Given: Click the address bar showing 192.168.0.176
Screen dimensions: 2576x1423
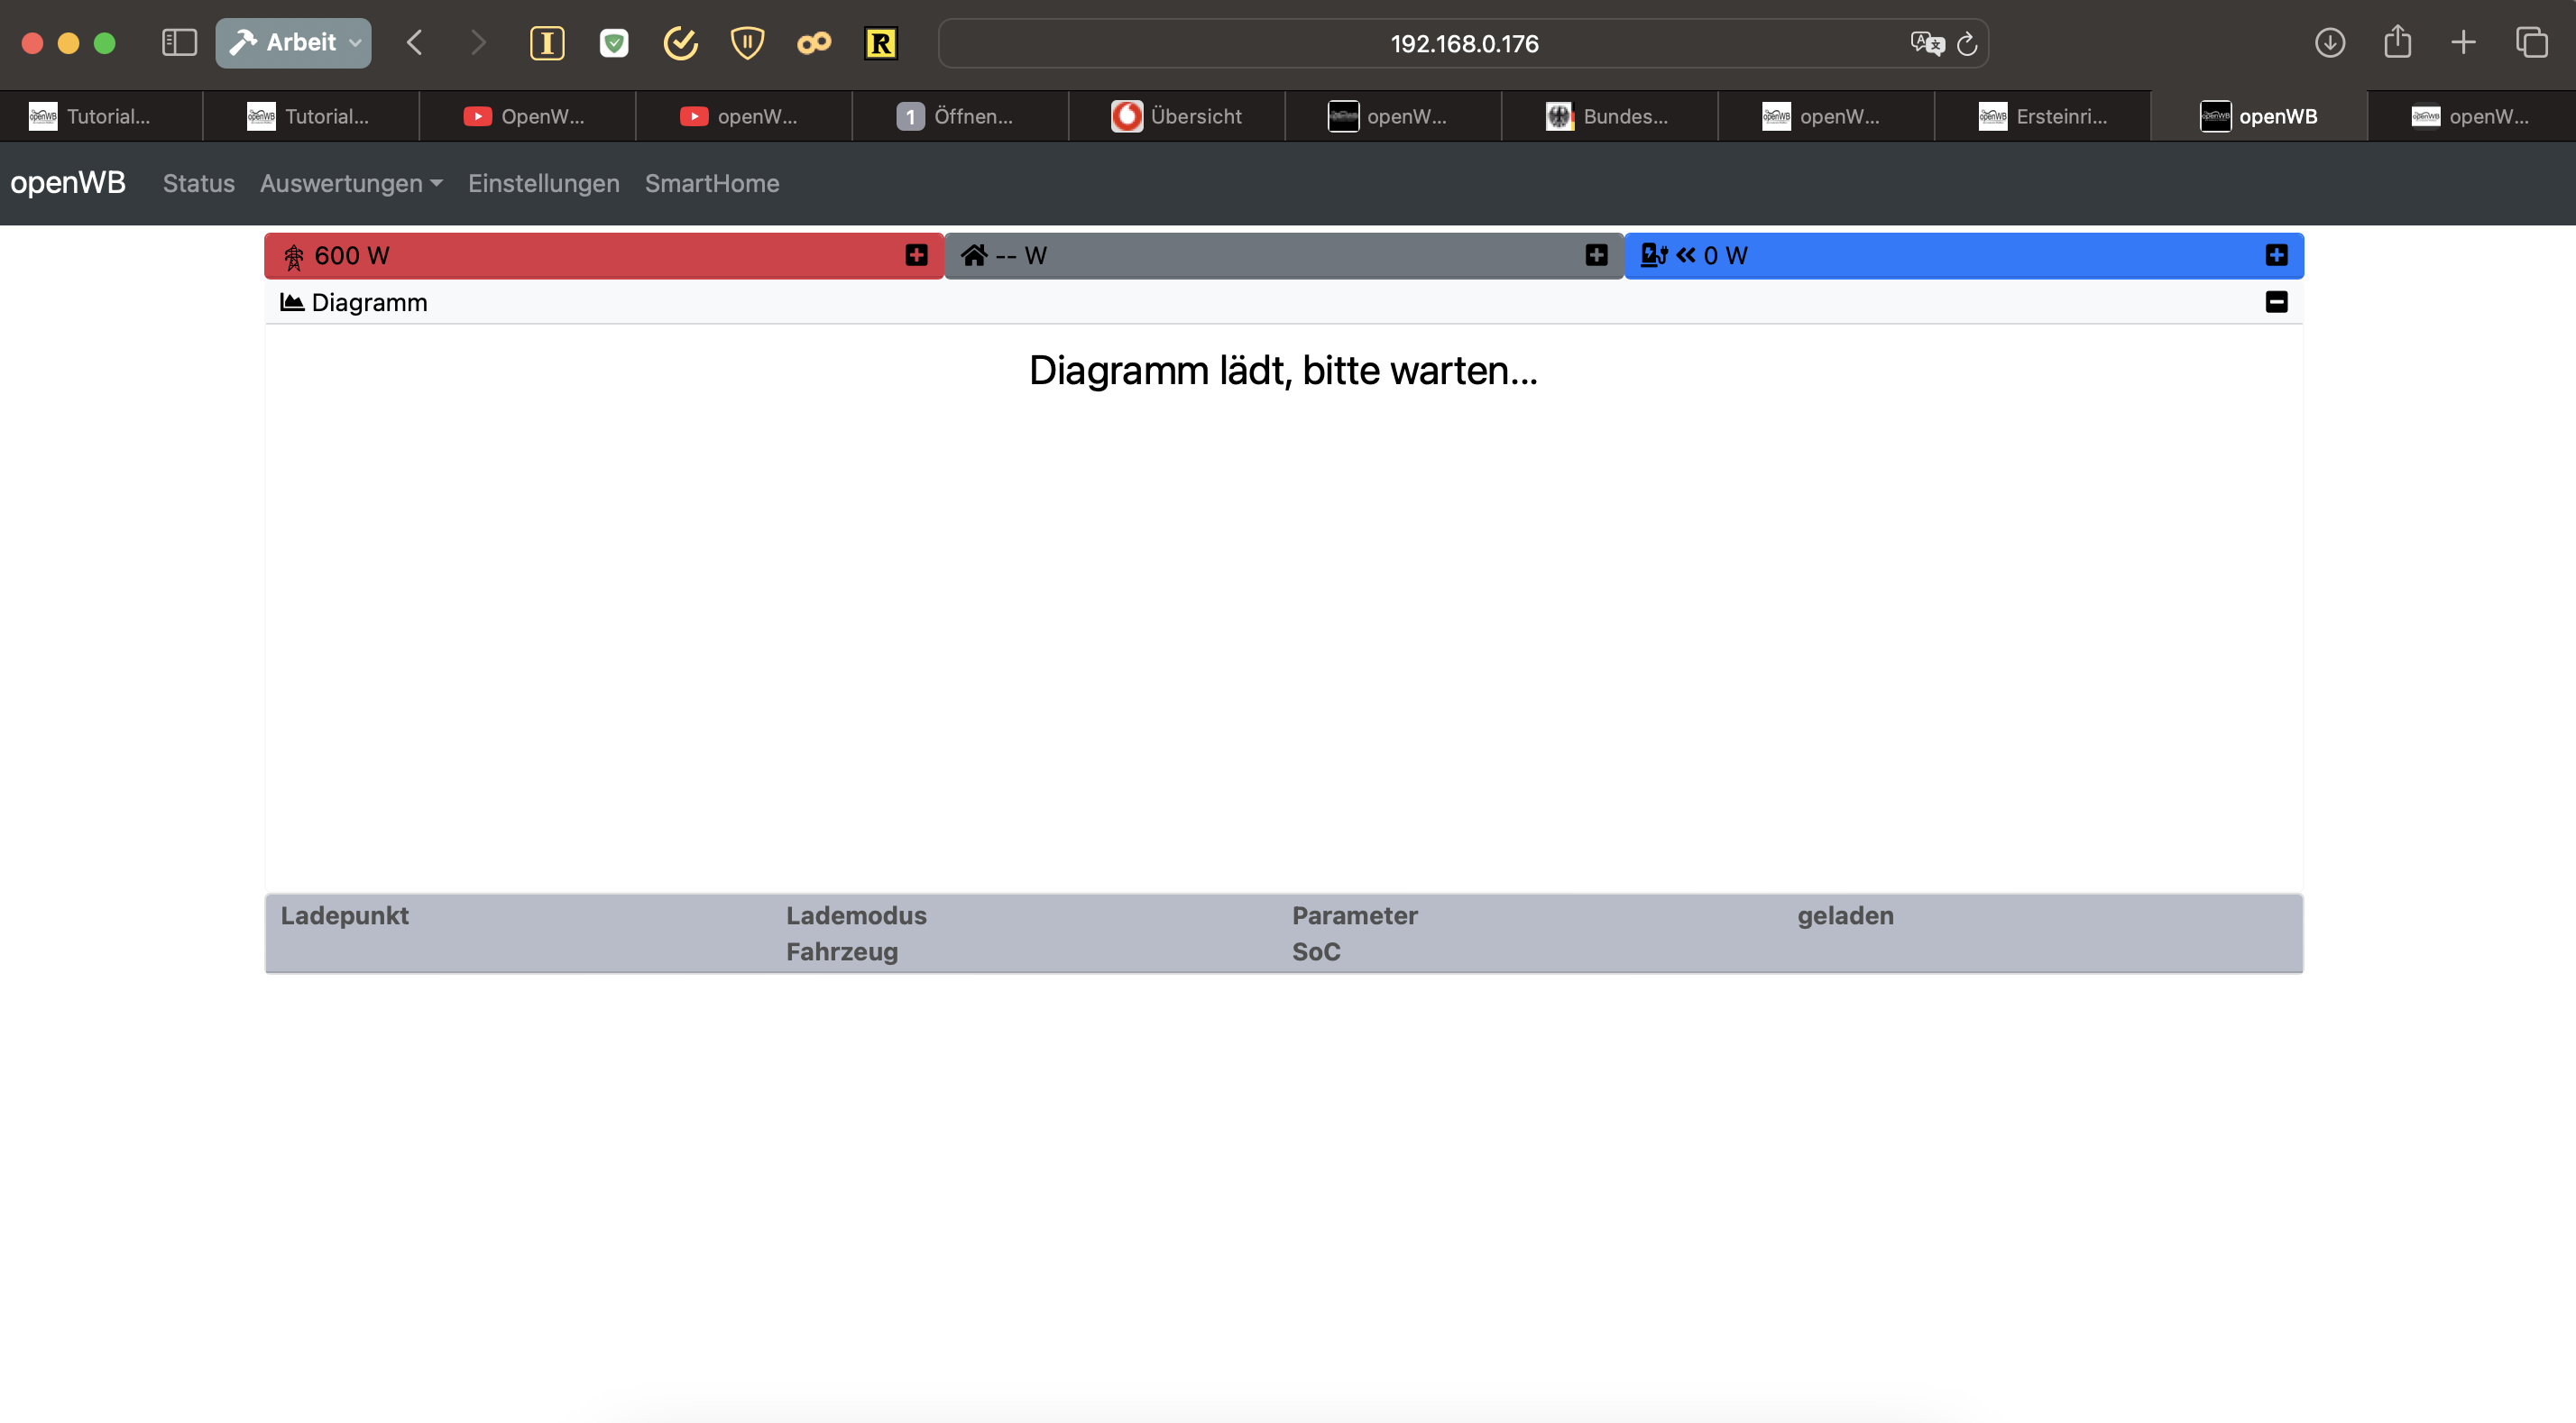Looking at the screenshot, I should coord(1463,43).
